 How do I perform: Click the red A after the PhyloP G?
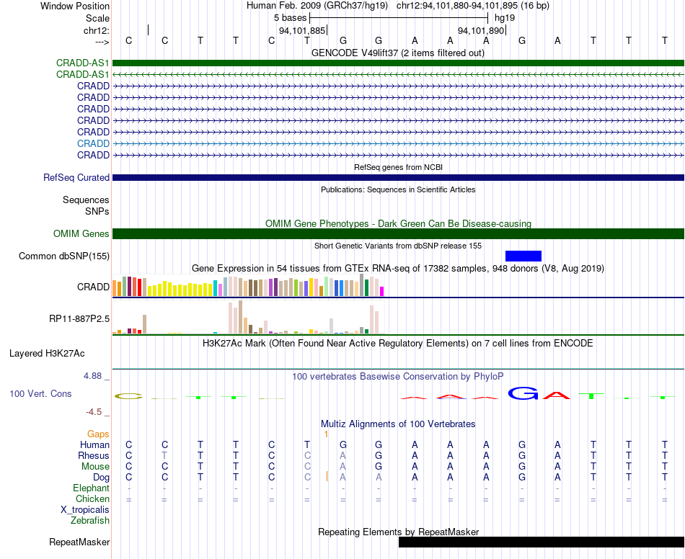coord(557,395)
